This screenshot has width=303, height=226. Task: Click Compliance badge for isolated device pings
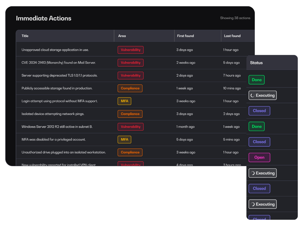point(130,114)
